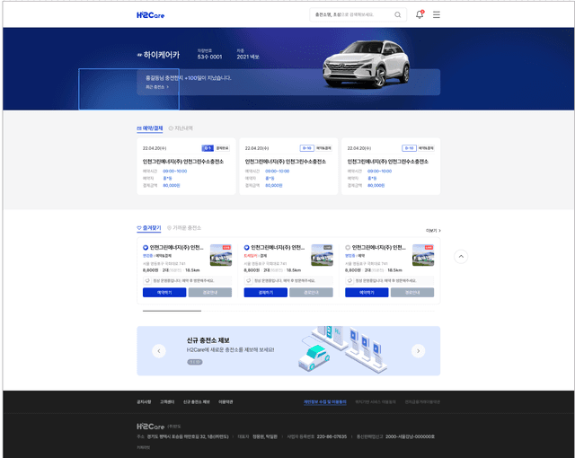
Task: Click 예약하기 on the first station card
Action: tap(164, 292)
